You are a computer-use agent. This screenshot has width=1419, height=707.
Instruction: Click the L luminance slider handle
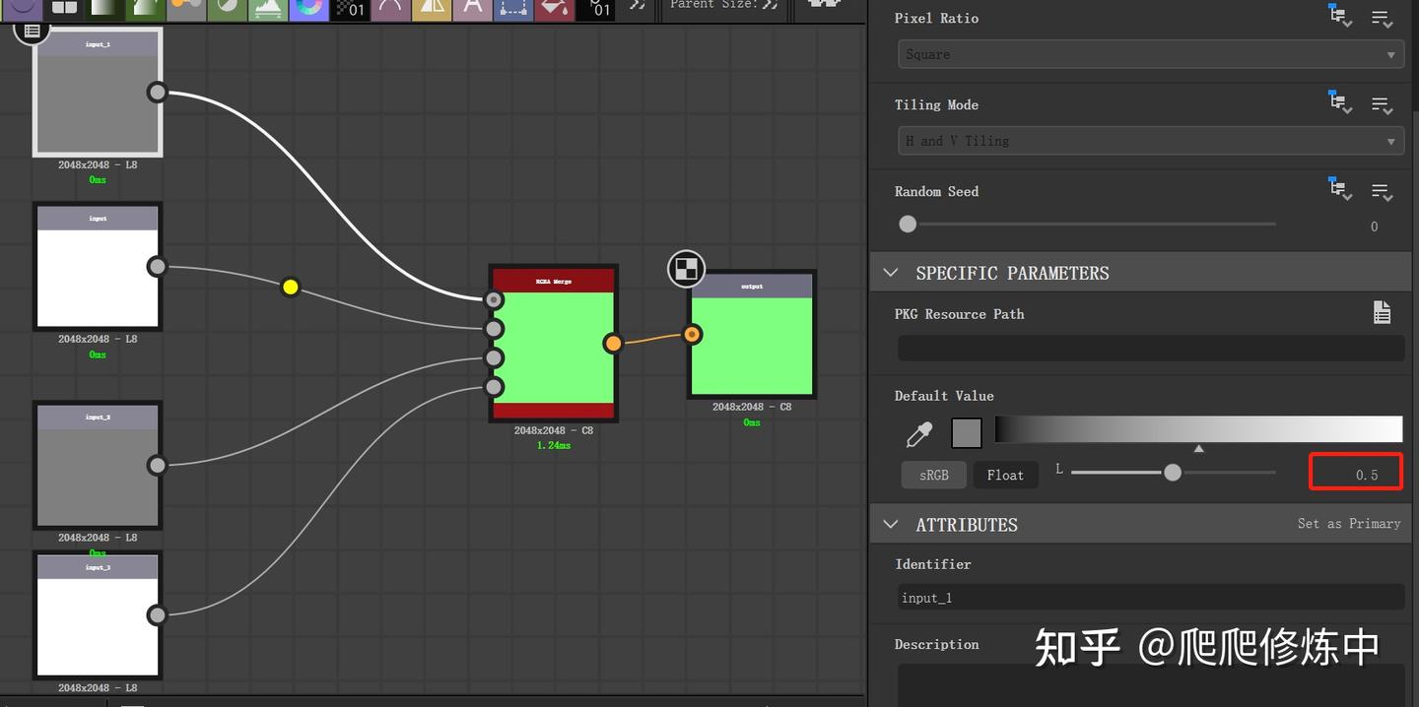pyautogui.click(x=1172, y=473)
